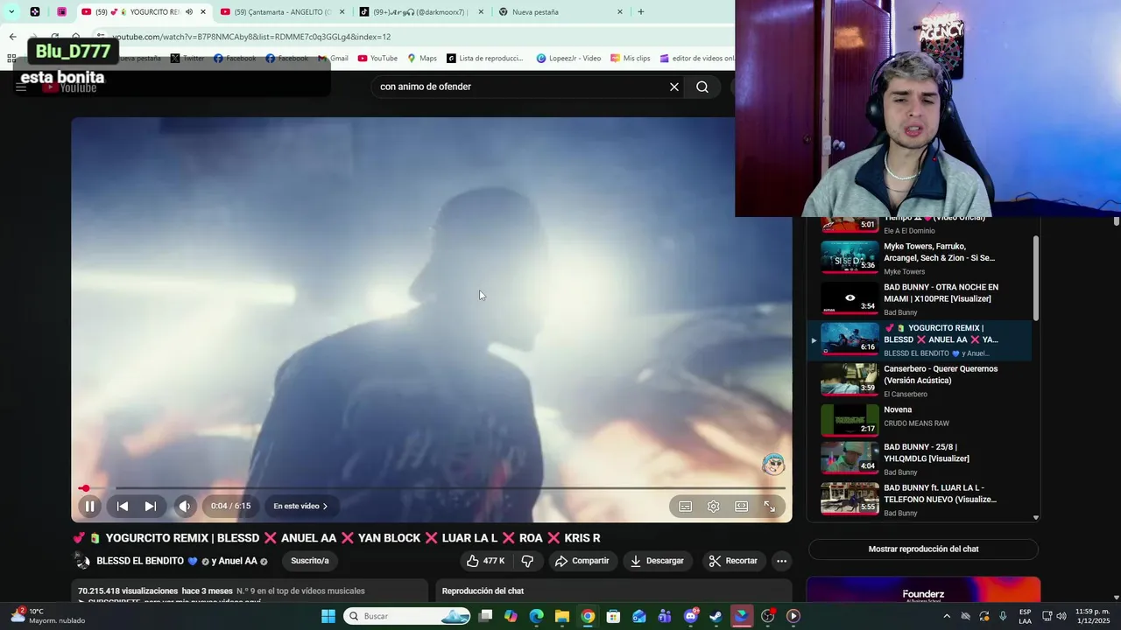Switch to the TikTok @darkmoorx7 tab

pos(421,12)
